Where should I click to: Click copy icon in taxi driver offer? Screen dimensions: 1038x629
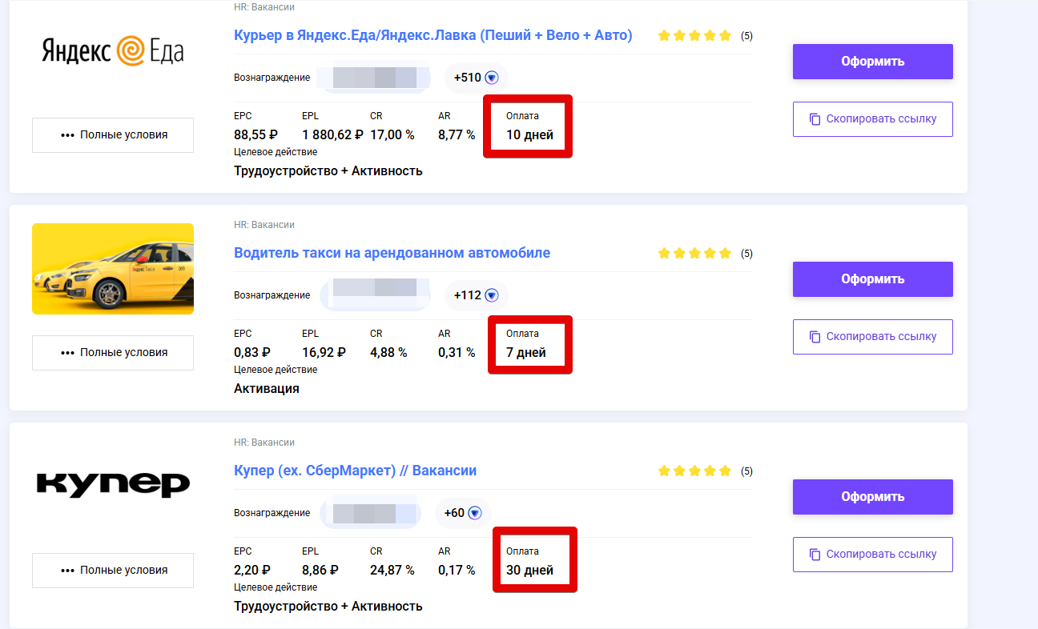point(815,337)
